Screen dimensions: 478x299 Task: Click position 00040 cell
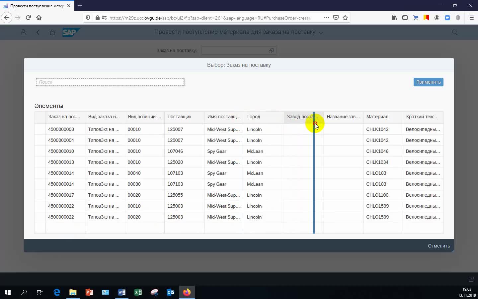point(144,173)
